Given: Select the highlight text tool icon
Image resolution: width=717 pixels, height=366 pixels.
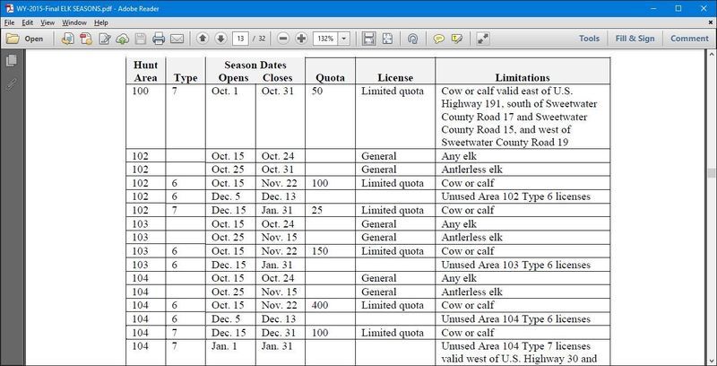Looking at the screenshot, I should tap(456, 39).
